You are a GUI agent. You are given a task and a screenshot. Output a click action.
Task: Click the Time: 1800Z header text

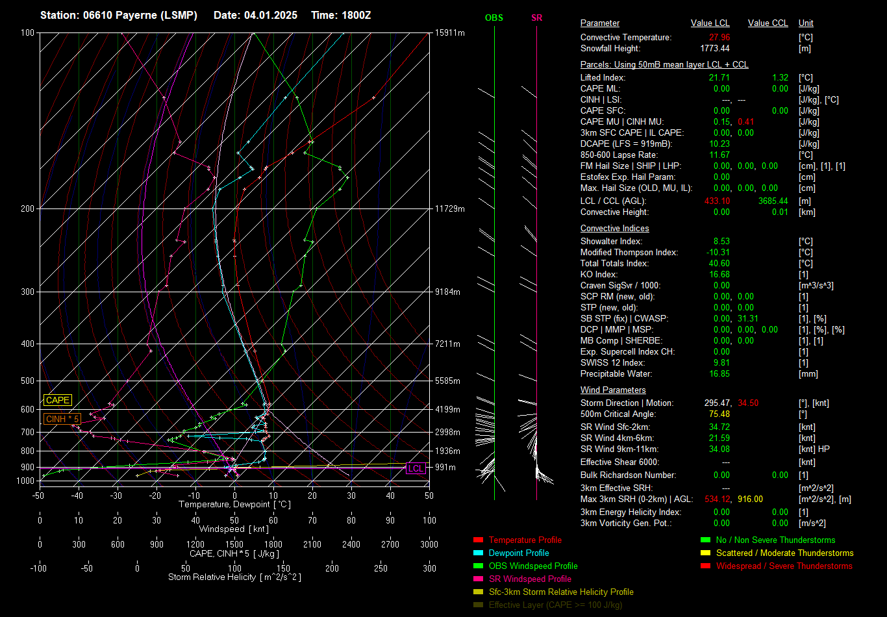[341, 15]
